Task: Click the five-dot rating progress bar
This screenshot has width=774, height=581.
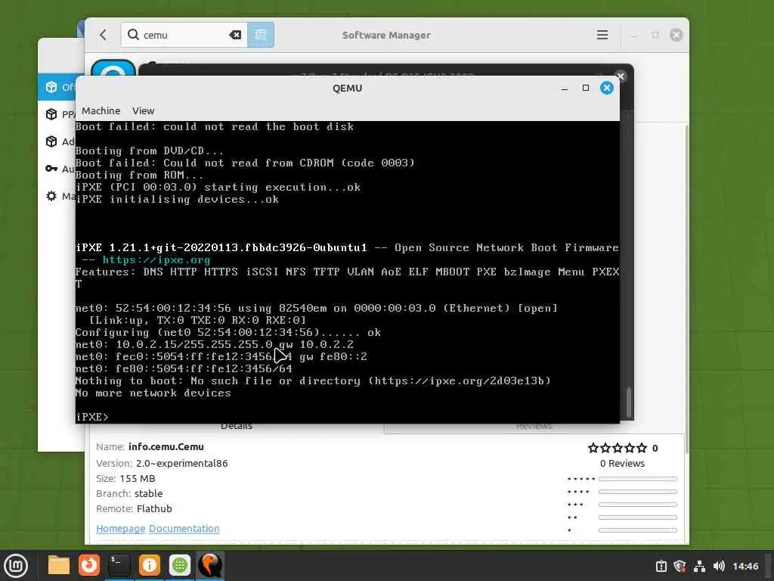Action: tap(638, 479)
